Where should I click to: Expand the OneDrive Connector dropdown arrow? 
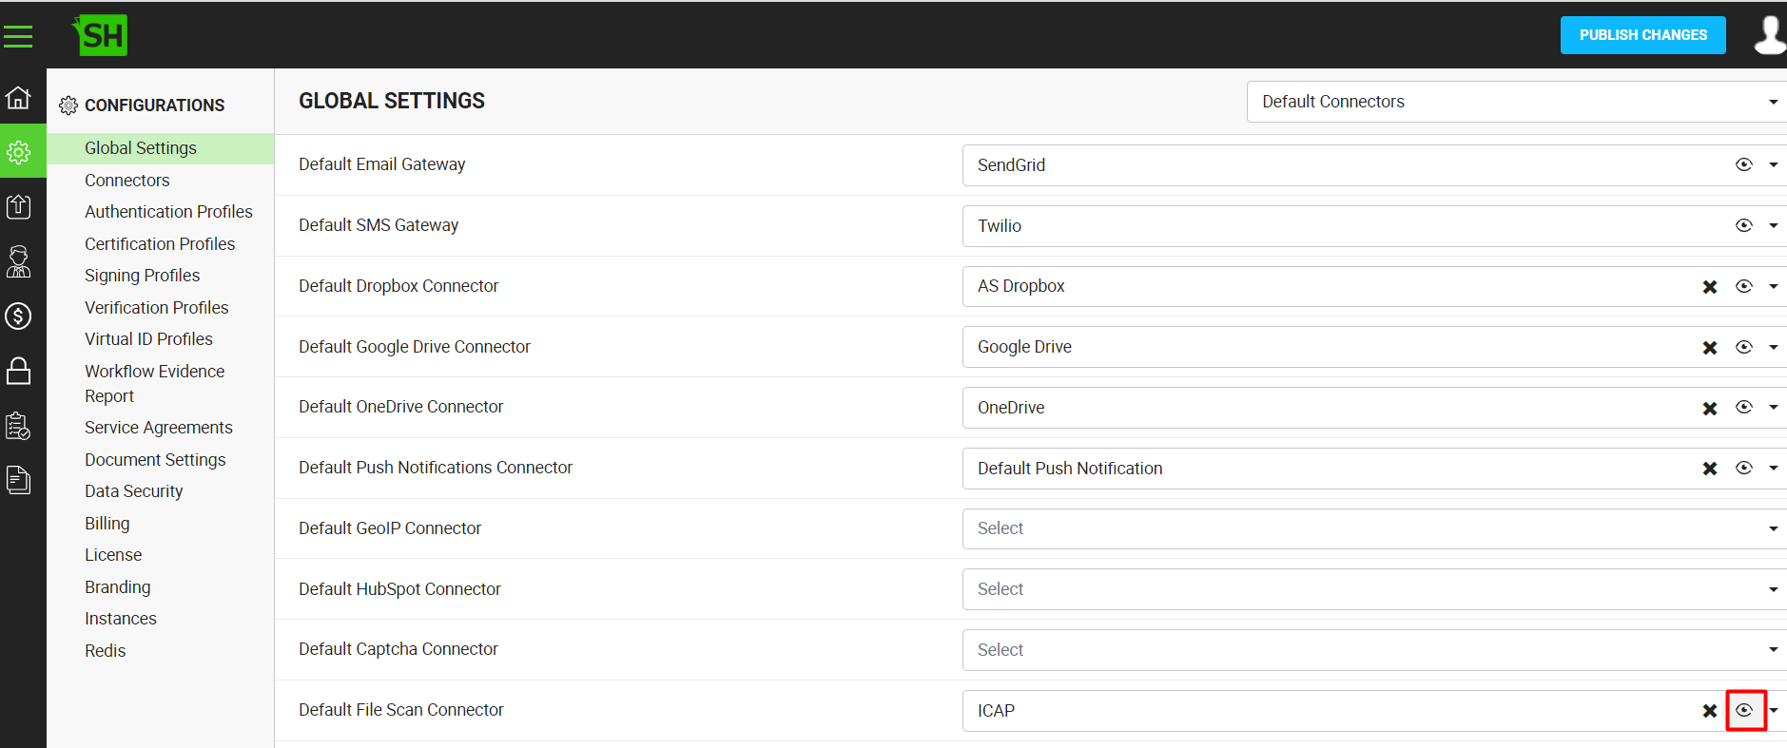coord(1774,408)
